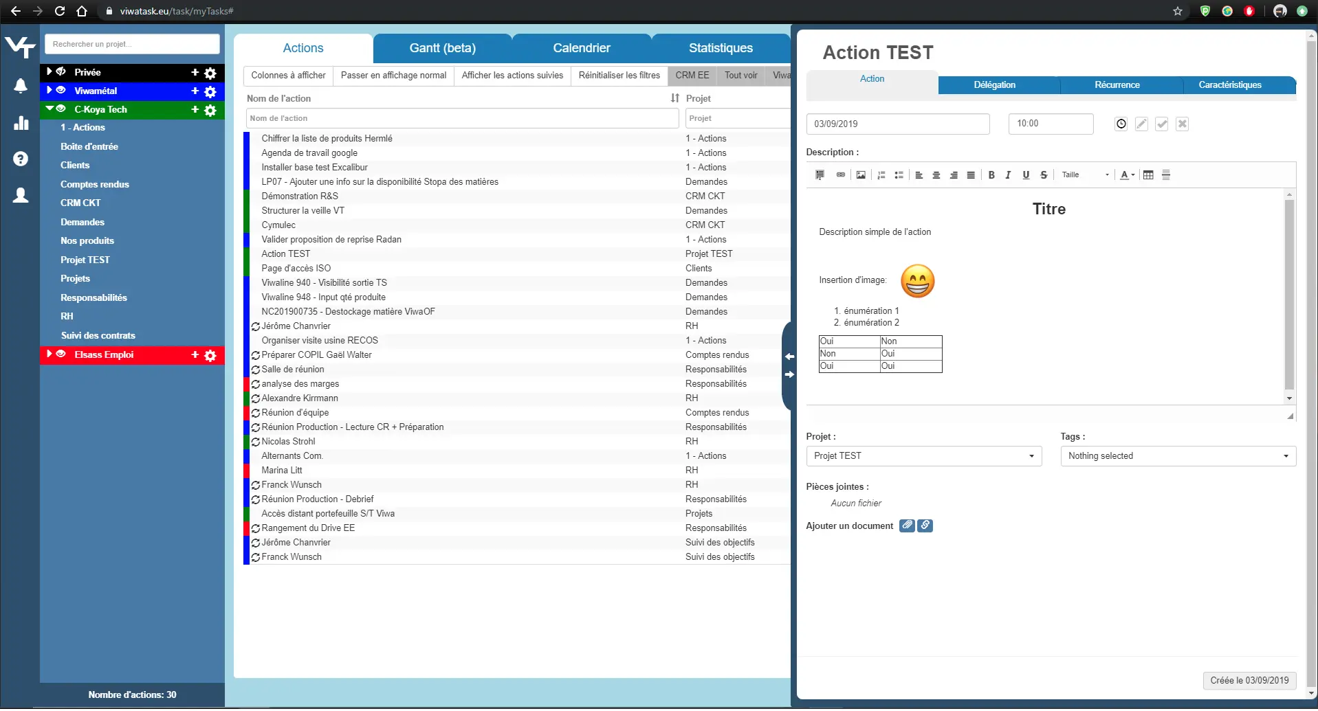Open the text color picker in the editor
Screen dimensions: 1318x711
[1126, 175]
